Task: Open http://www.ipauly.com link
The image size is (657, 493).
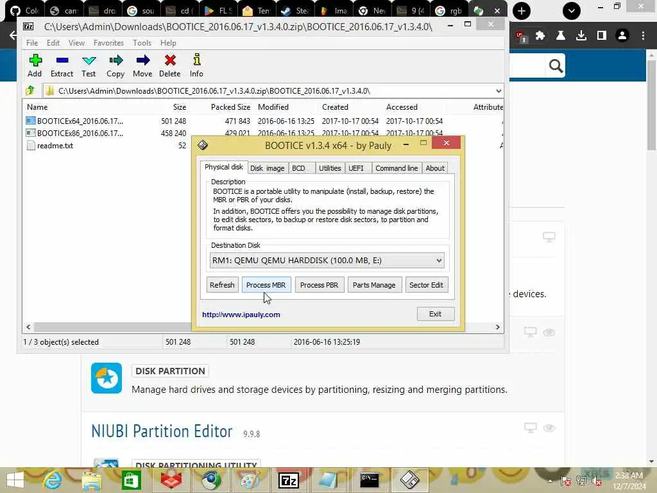Action: (241, 315)
